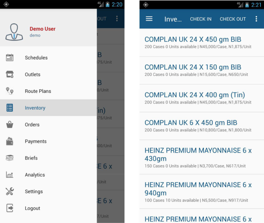The width and height of the screenshot is (264, 223).
Task: Open the hamburger menu on Inventory screen
Action: [149, 19]
